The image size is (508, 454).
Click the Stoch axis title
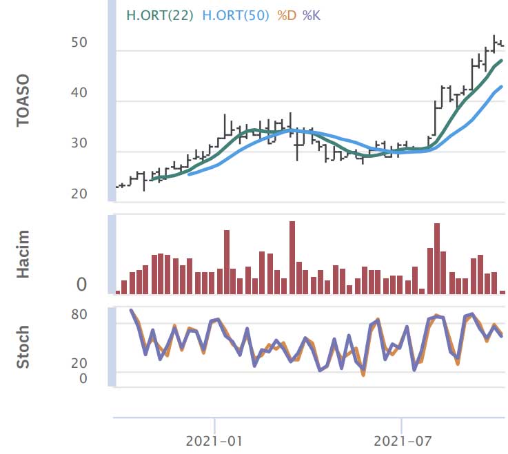(x=23, y=347)
